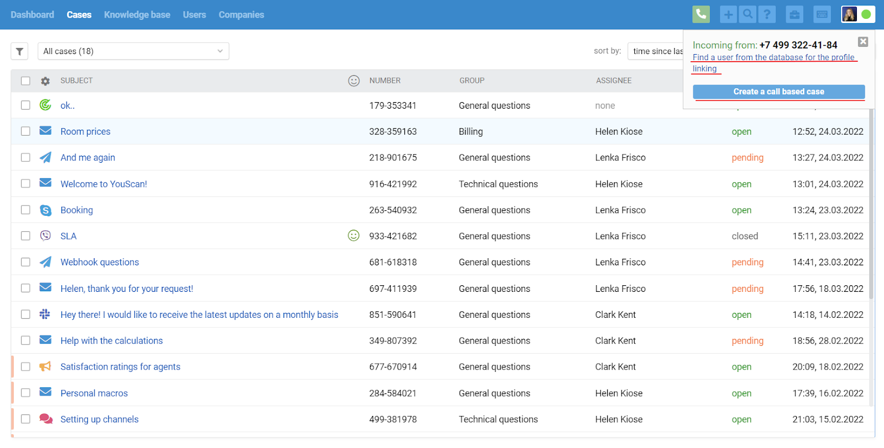Click the table settings gear icon
Viewport: 884px width, 448px height.
pos(45,81)
